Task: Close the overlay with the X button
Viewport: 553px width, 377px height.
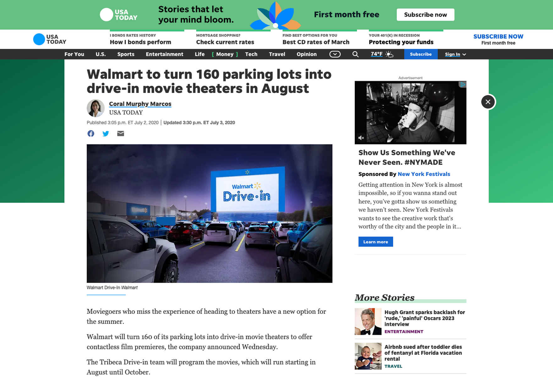Action: (488, 102)
